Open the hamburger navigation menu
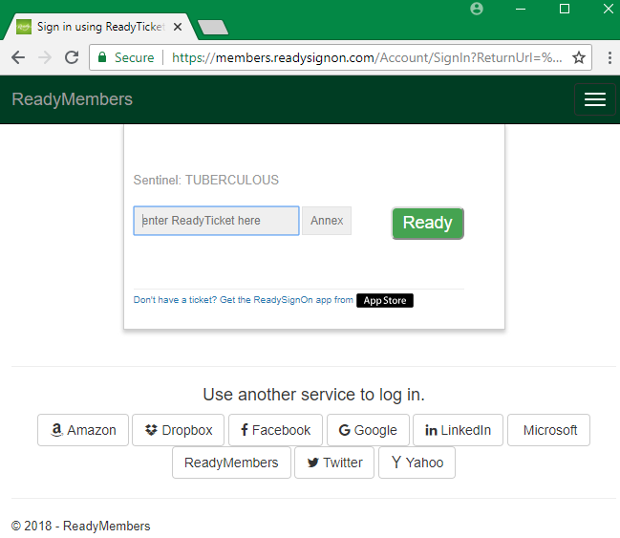 [595, 99]
